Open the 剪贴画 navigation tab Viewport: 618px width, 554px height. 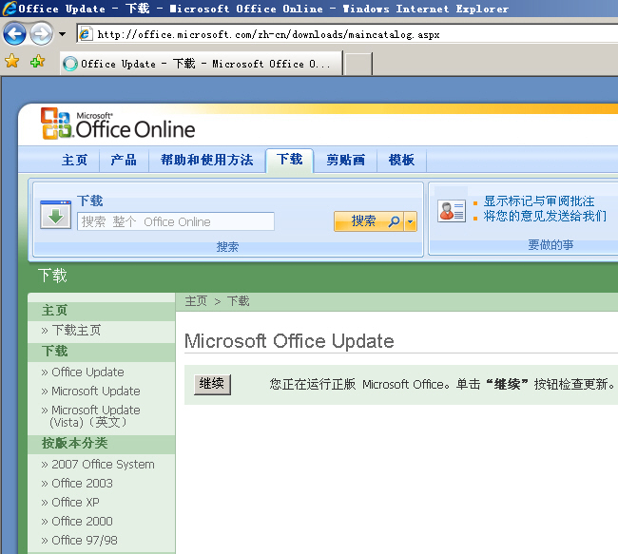click(346, 160)
